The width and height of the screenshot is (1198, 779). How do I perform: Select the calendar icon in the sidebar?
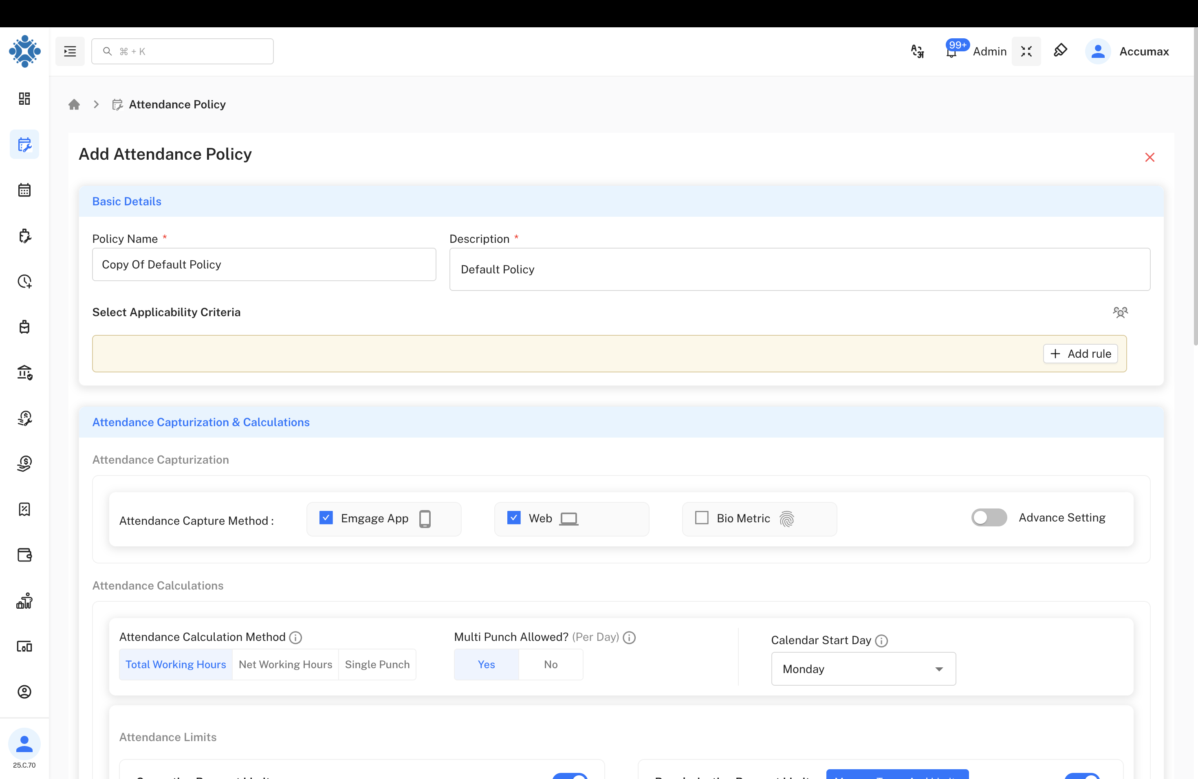coord(24,190)
